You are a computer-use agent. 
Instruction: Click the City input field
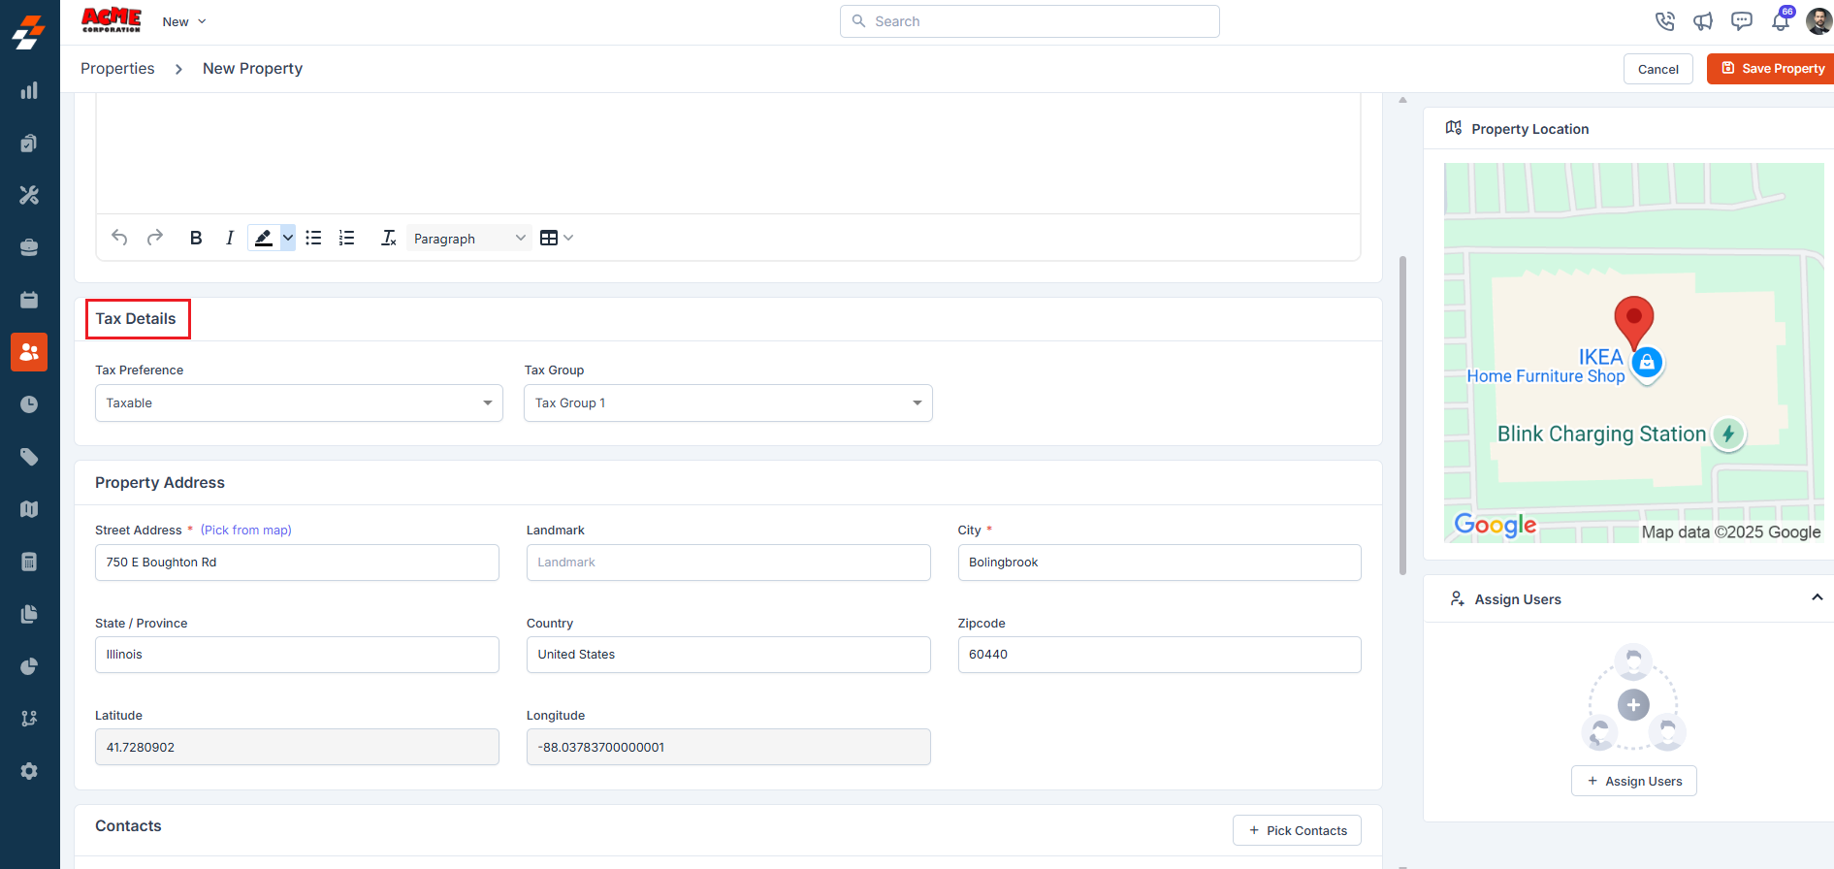coord(1159,563)
